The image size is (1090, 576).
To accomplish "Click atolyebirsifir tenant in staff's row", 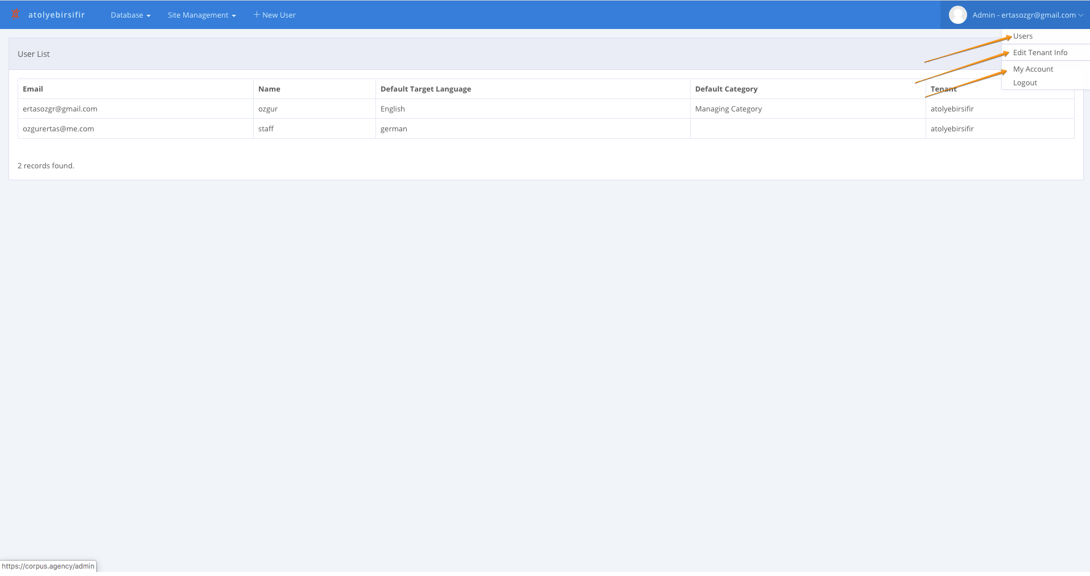I will point(1000,129).
